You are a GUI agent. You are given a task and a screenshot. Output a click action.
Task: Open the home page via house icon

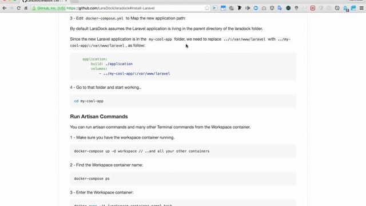(26, 8)
